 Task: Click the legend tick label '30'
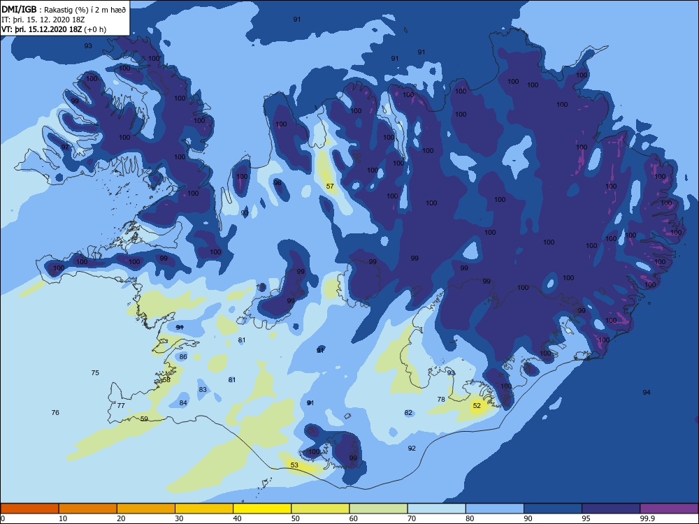179,518
